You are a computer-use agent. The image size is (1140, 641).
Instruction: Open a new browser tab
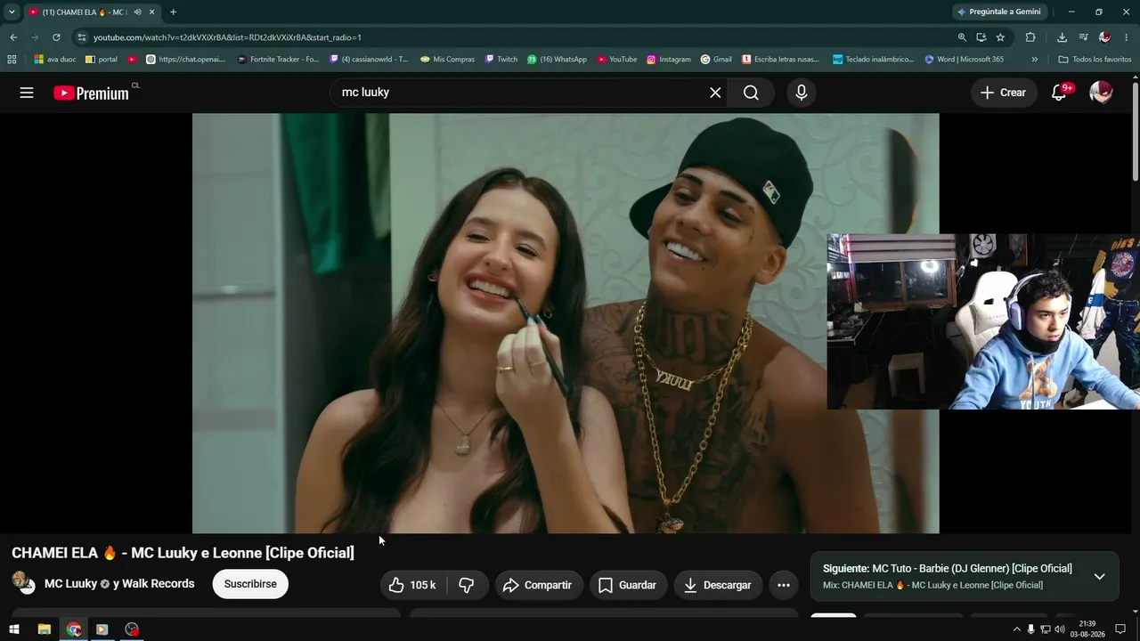click(173, 12)
